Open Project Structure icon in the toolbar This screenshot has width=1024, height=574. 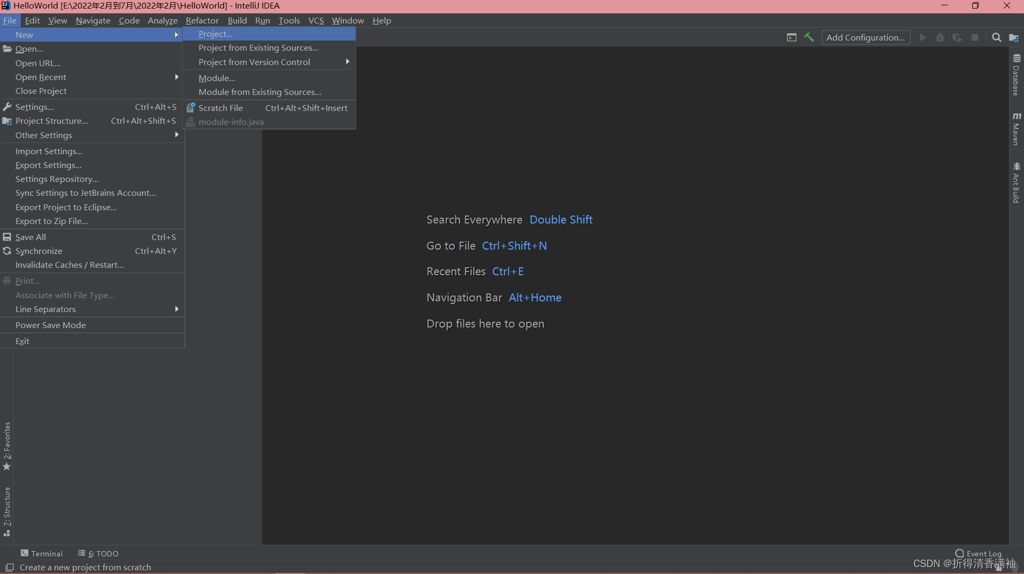point(1014,37)
